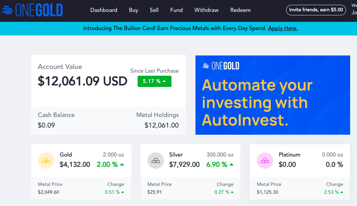Navigate to Redeem
Image resolution: width=357 pixels, height=206 pixels.
point(240,10)
